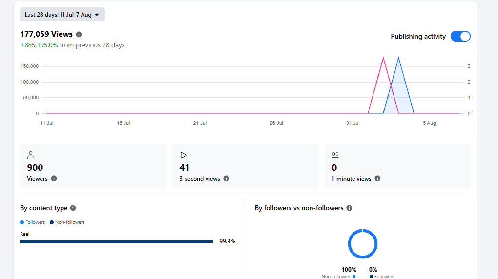Click the info icon next to By content type

73,208
